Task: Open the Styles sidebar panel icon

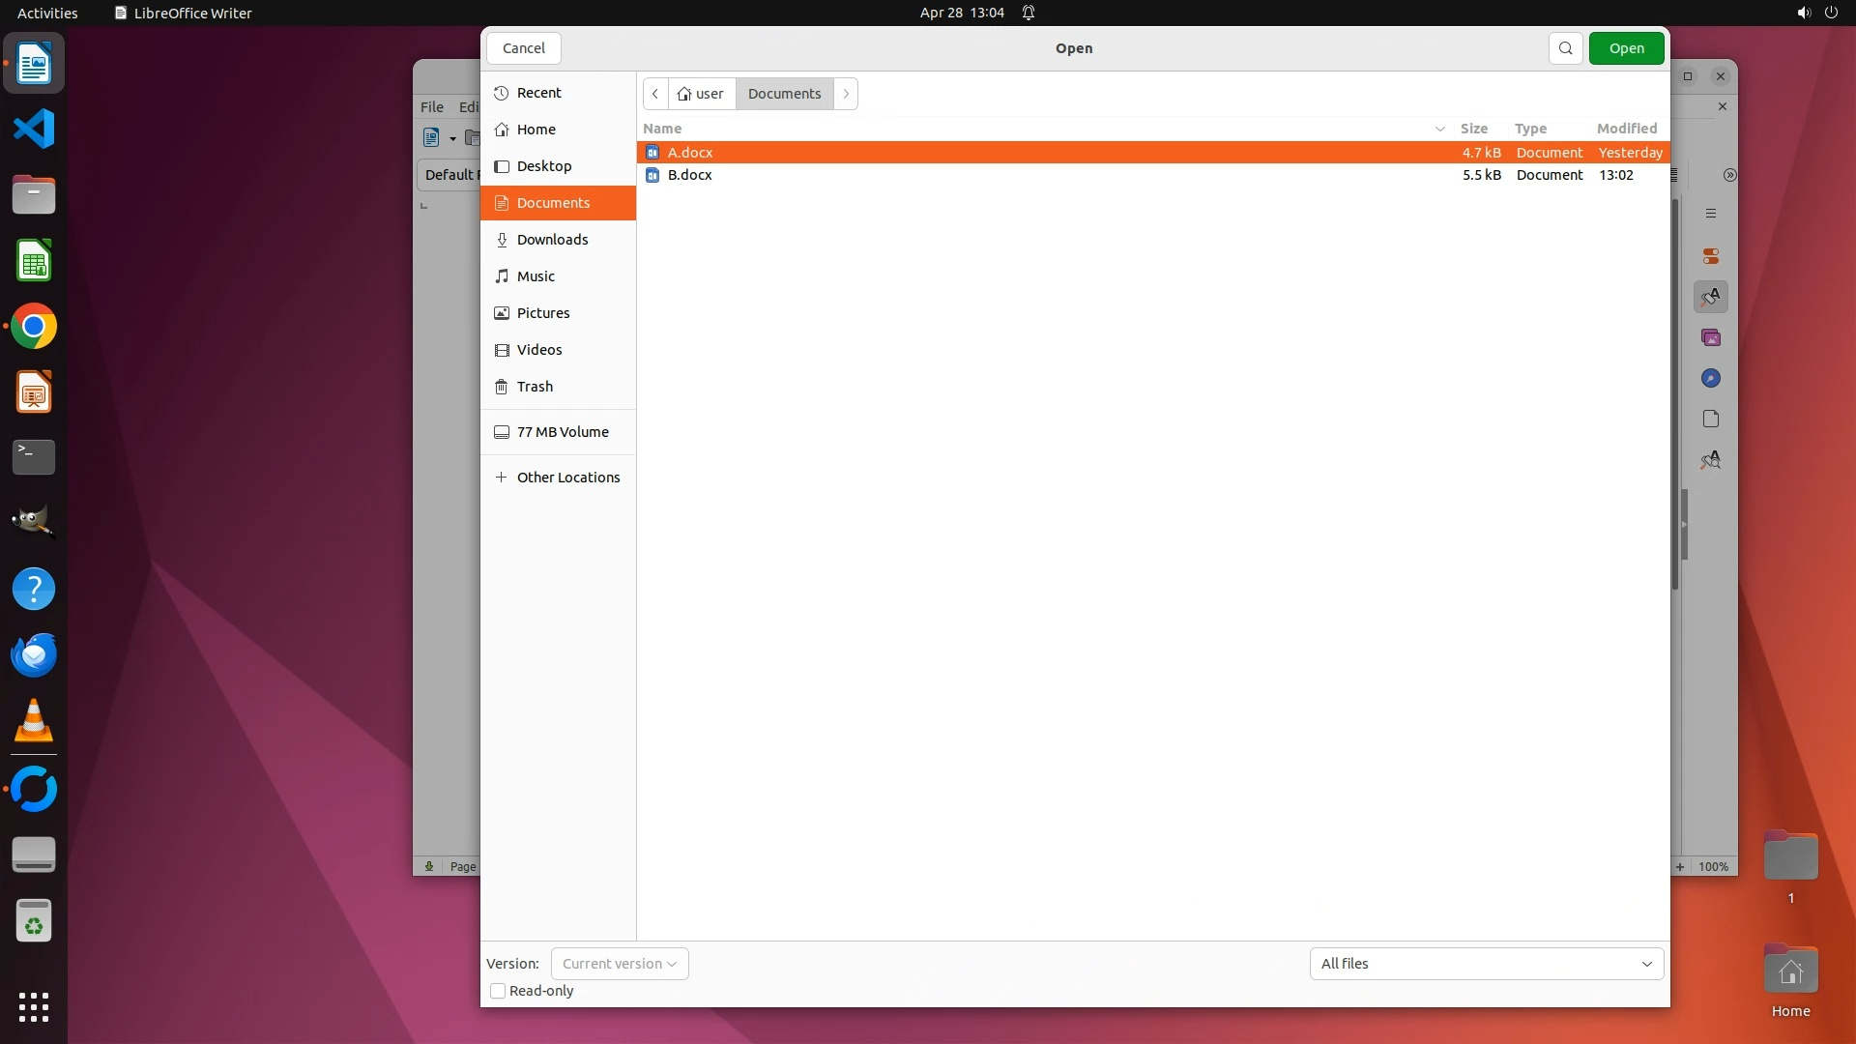Action: point(1711,297)
